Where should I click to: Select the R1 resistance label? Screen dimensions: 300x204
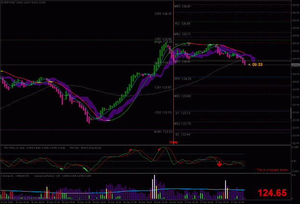point(183,45)
